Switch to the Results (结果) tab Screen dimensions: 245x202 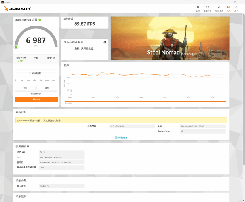[x=228, y=9]
